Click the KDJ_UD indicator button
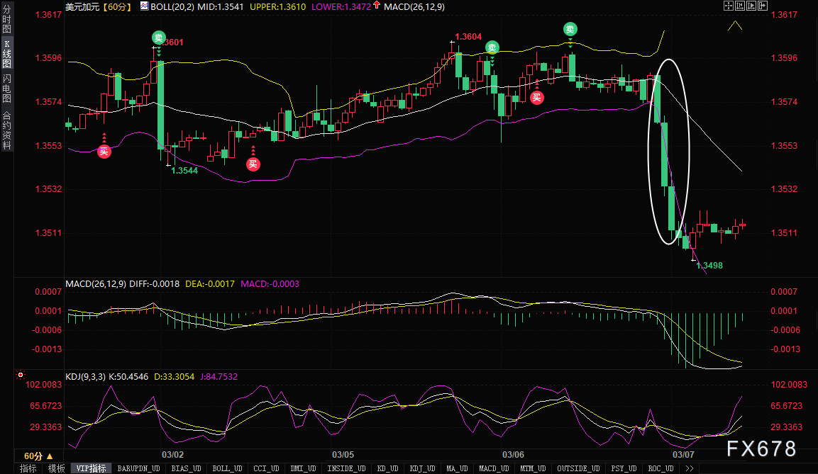Image resolution: width=818 pixels, height=474 pixels. [x=422, y=468]
